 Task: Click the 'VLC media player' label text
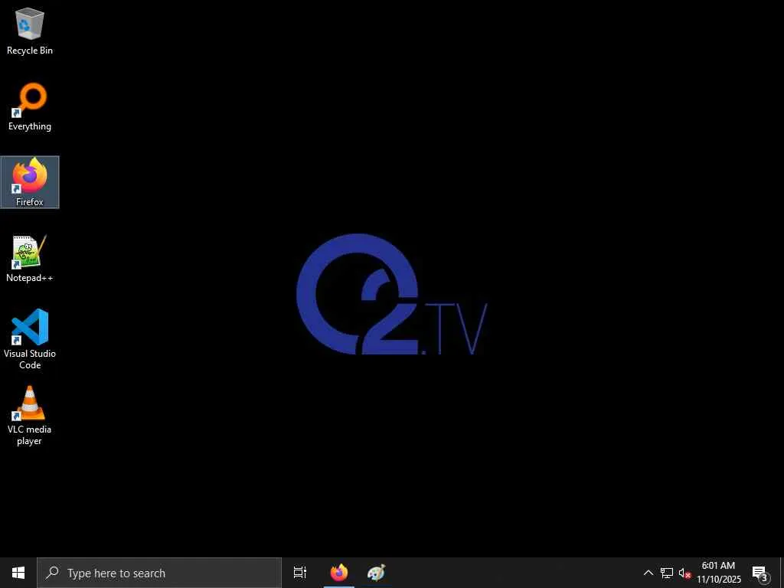(30, 435)
